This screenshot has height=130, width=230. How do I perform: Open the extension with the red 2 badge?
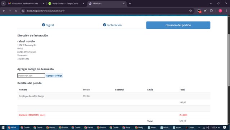[199, 11]
